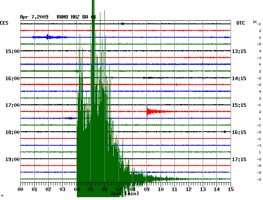Click the "11" minute axis label
Viewport: 263px width, 200px height.
[x=175, y=189]
